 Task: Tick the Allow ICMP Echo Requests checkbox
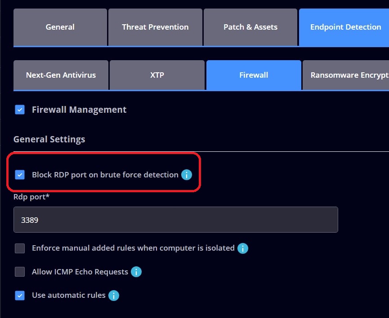(x=20, y=272)
